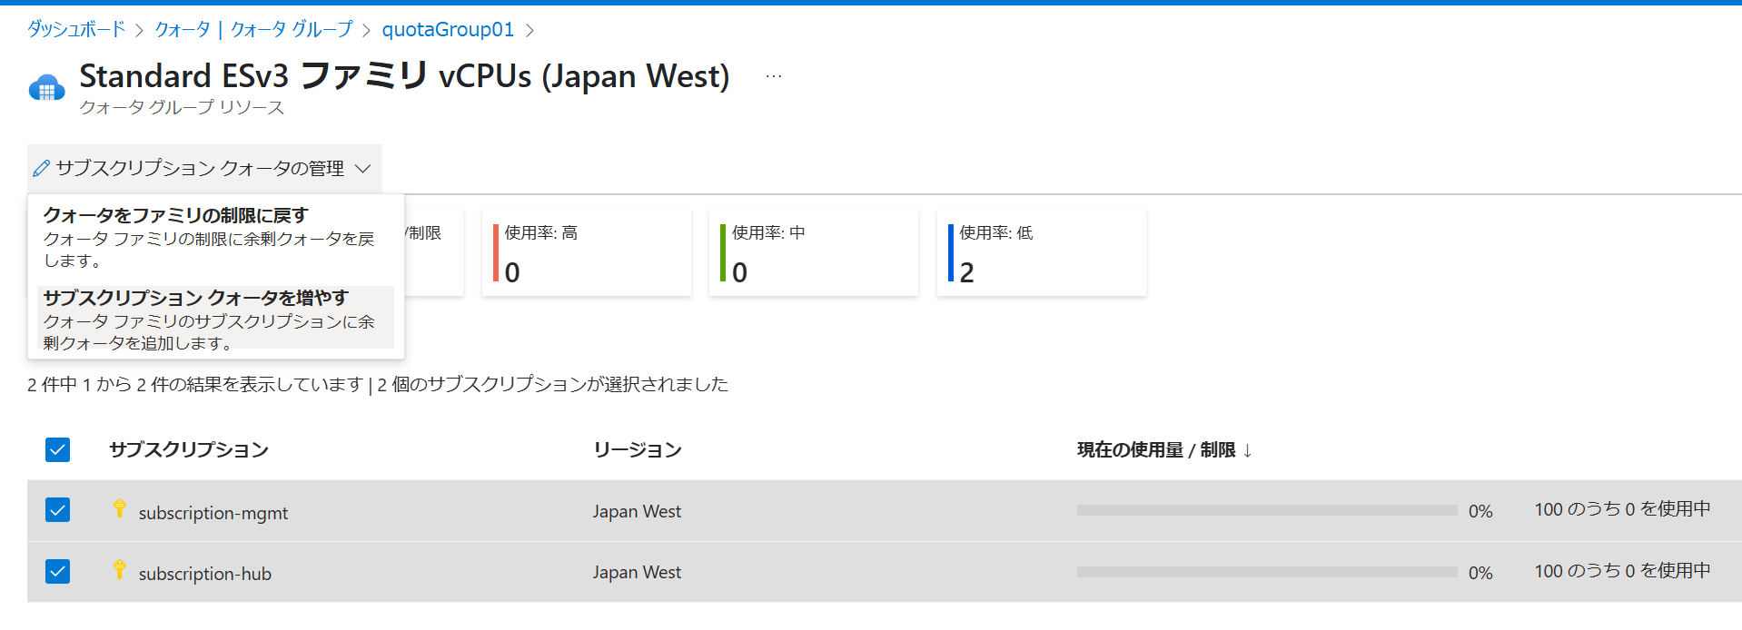The height and width of the screenshot is (630, 1742).
Task: Click the 使用率: 高 card
Action: click(587, 252)
